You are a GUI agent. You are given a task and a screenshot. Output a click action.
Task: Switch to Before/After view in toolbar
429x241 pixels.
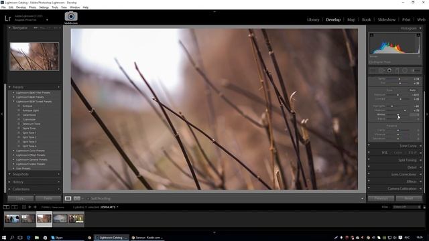coord(77,198)
